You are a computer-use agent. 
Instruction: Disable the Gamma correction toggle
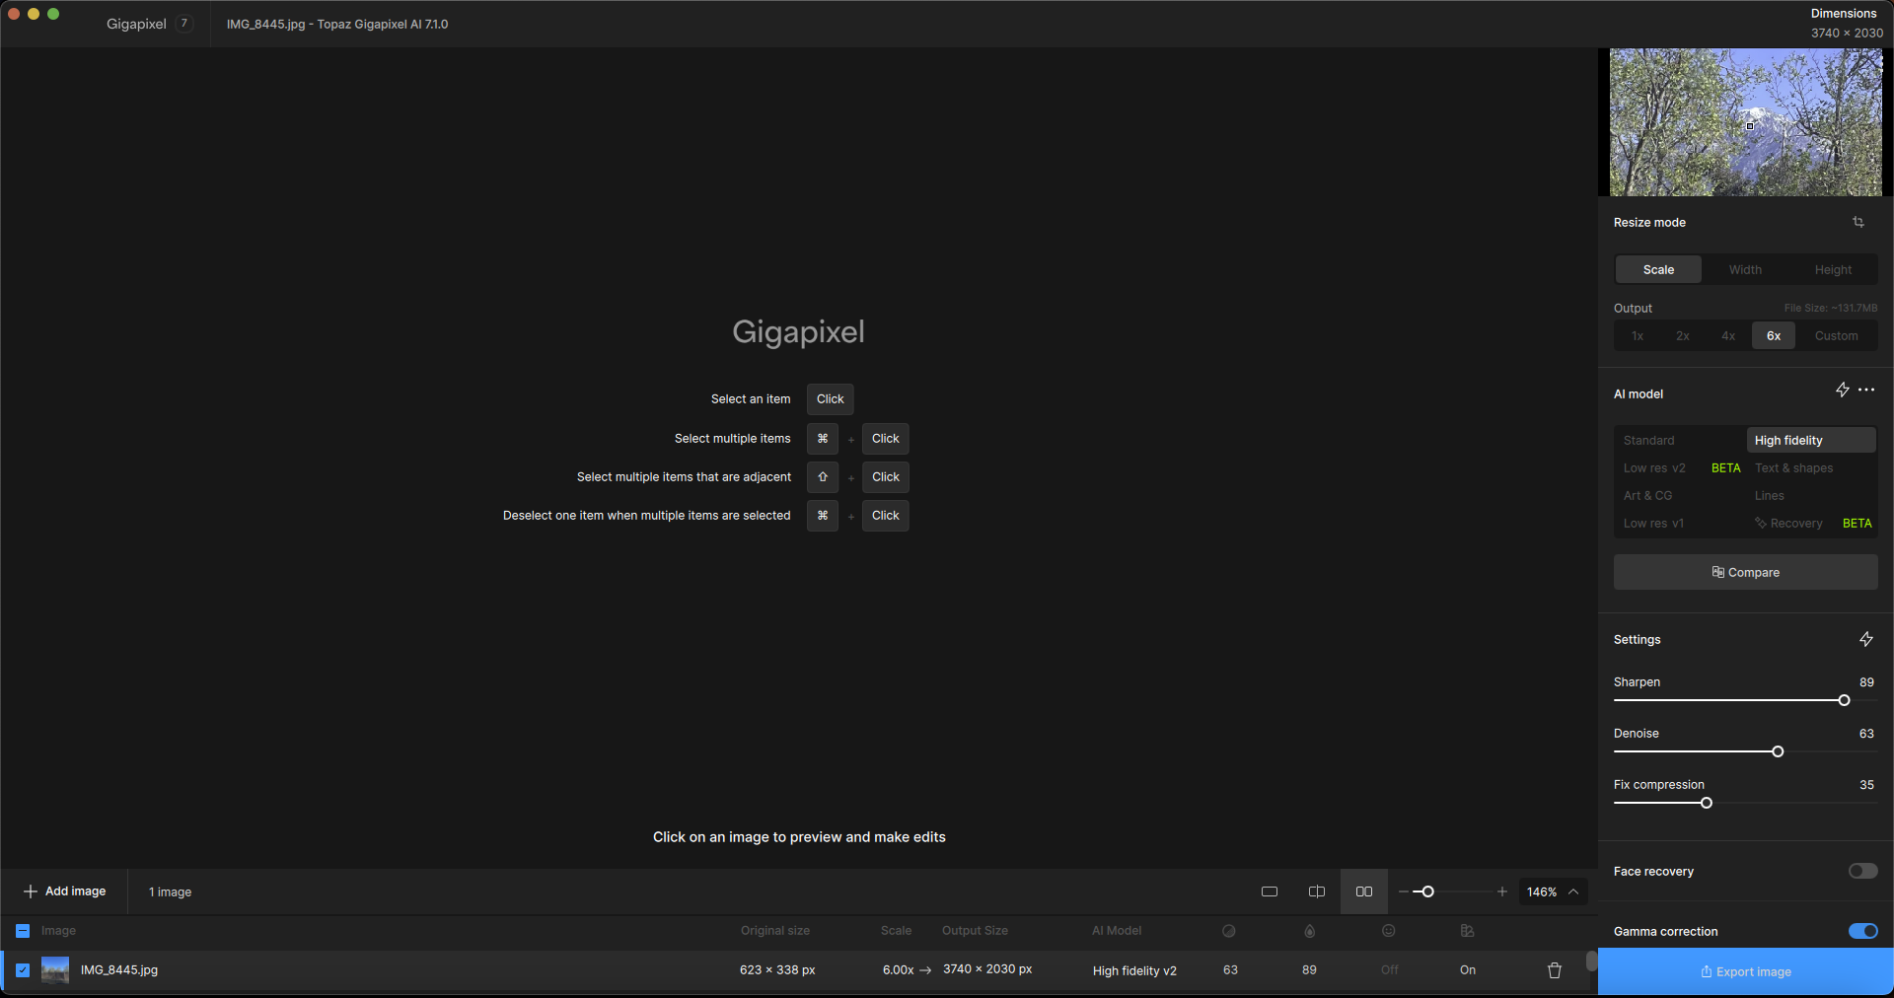[1862, 932]
